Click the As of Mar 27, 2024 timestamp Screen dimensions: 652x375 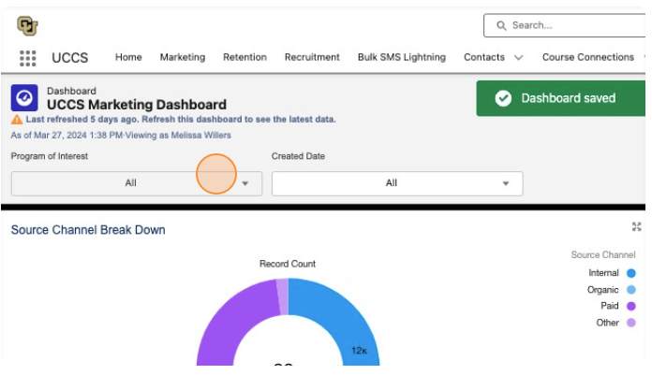[x=67, y=136]
